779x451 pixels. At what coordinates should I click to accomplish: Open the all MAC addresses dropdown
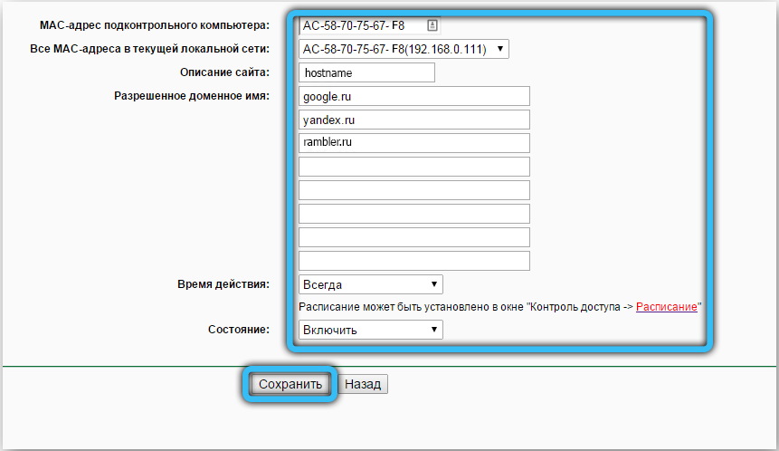(404, 49)
